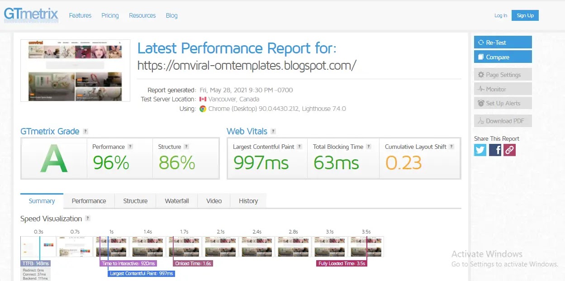Click the 0.23 layout shift value
Screen dimensions: 565x281
tap(404, 163)
